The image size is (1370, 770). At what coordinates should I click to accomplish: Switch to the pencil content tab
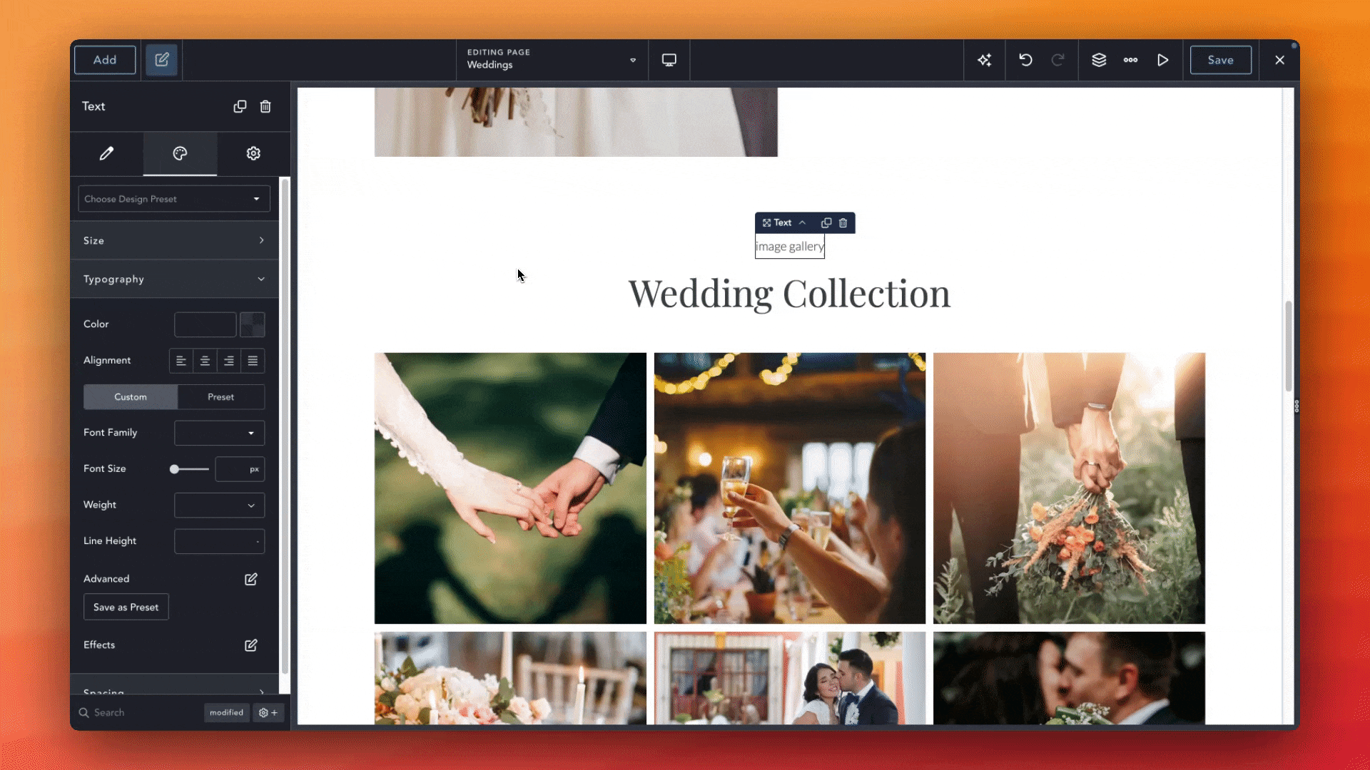(x=106, y=153)
